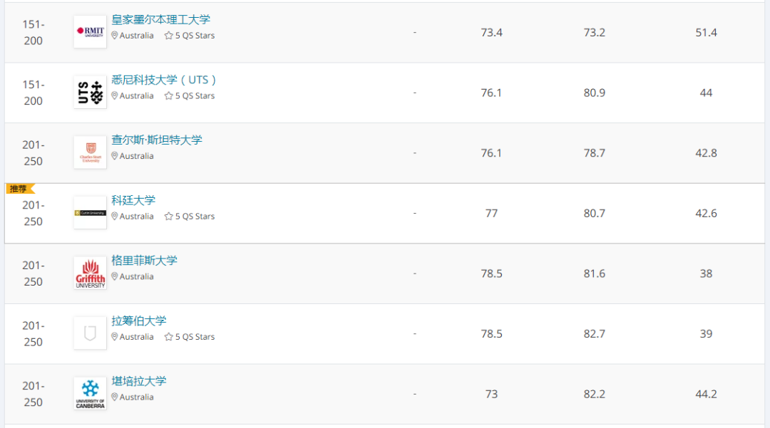Click the UTS university logo
Screen dimensions: 770x428
90,93
